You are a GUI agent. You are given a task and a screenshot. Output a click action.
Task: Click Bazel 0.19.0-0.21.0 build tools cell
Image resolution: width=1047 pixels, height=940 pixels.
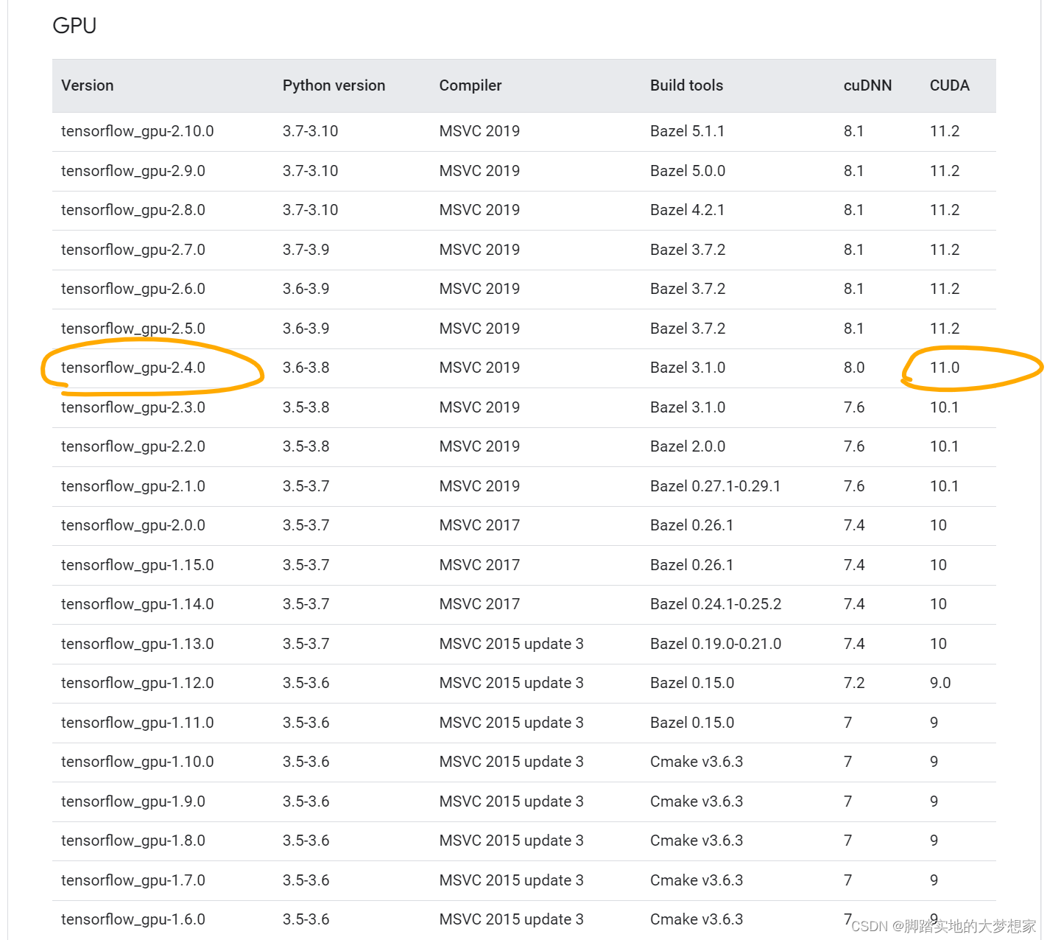pyautogui.click(x=716, y=644)
